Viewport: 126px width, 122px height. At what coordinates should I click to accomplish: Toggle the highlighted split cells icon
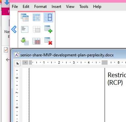pyautogui.click(x=48, y=17)
